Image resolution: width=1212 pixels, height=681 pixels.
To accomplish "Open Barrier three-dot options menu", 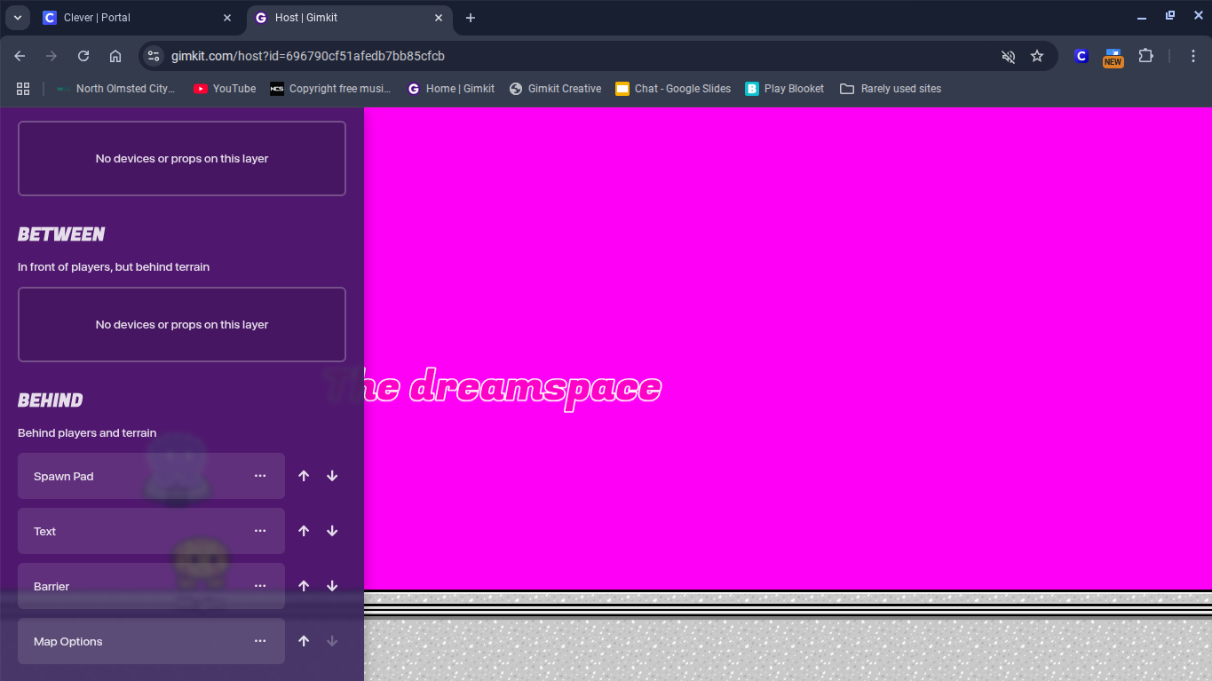I will (260, 586).
